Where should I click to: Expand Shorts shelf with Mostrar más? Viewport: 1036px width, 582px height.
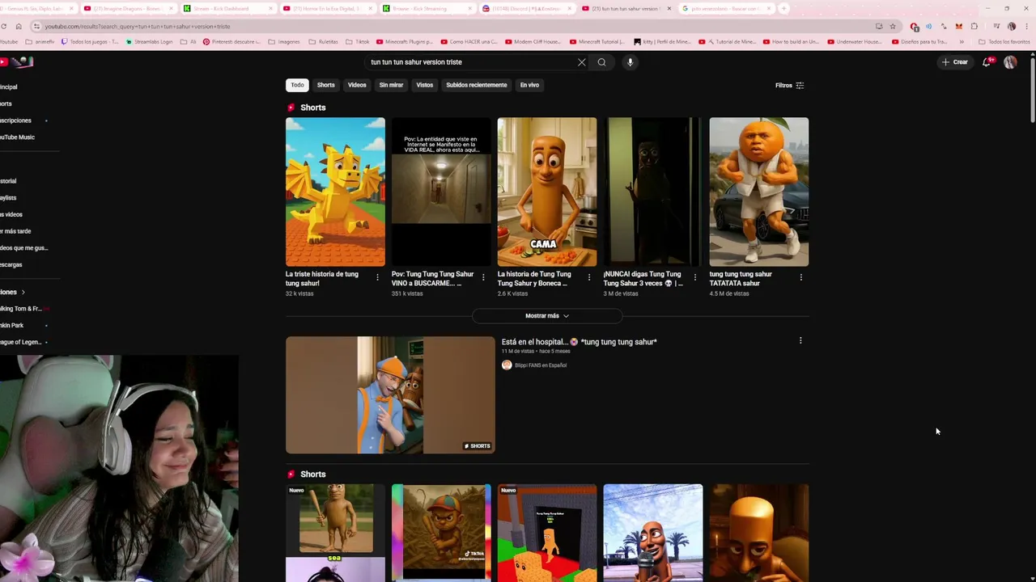click(x=547, y=316)
